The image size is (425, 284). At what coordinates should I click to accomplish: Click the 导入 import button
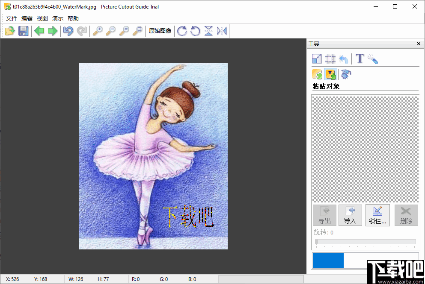tap(350, 215)
